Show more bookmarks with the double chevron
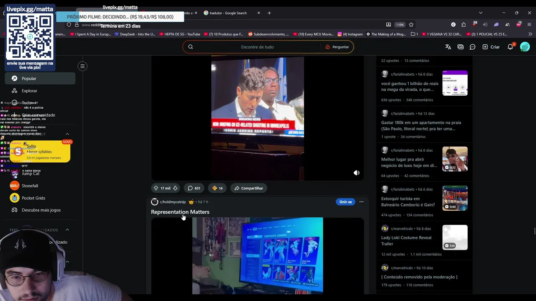 coord(530,34)
